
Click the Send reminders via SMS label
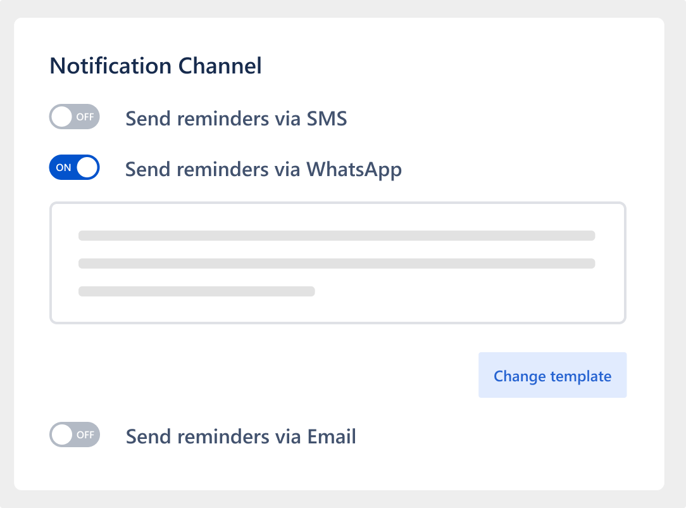[x=235, y=118]
